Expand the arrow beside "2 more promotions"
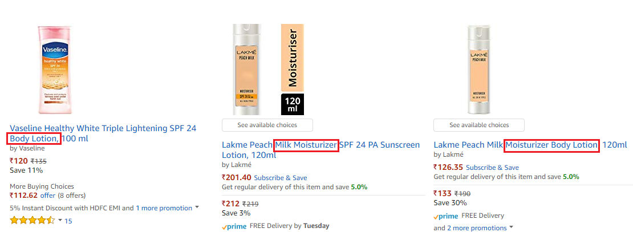Viewport: 633px width, 232px height. tap(511, 227)
